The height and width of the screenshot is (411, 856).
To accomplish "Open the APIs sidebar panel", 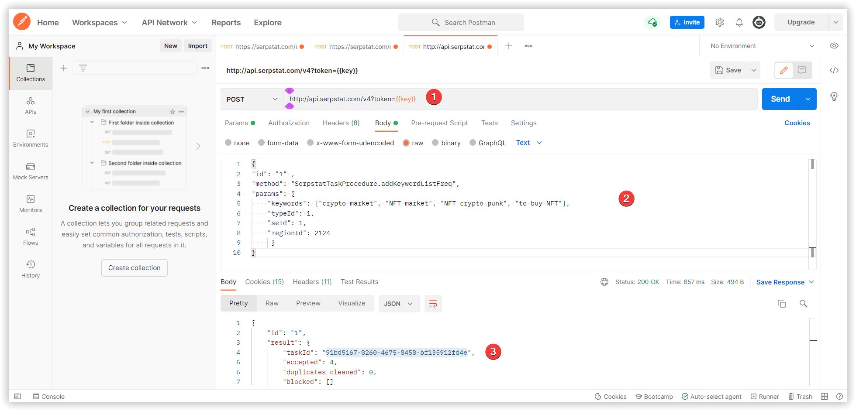I will click(31, 106).
